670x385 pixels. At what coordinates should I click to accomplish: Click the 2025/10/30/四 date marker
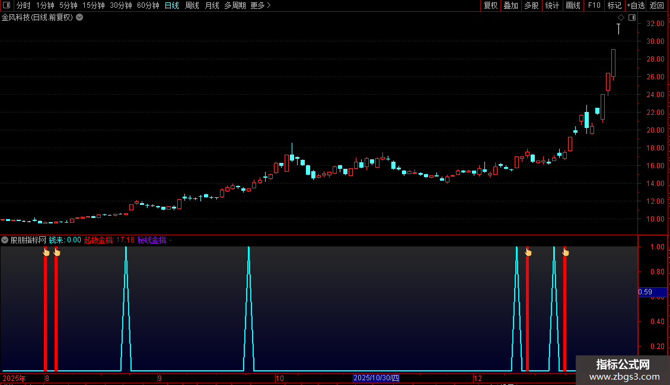pos(376,378)
